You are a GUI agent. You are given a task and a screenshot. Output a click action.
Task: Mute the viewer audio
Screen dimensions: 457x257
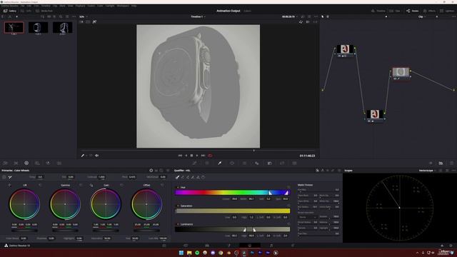click(96, 156)
